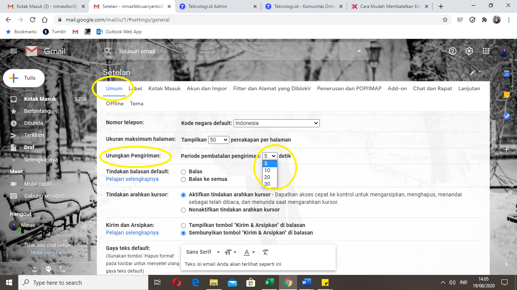Open Google Keep in side panel
The height and width of the screenshot is (290, 517).
click(x=507, y=95)
